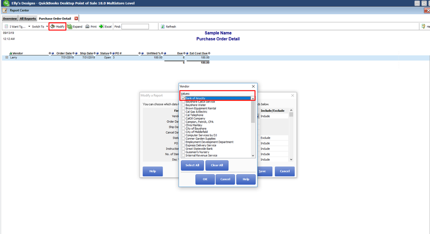Click the blue dot before Status column

[x=97, y=53]
